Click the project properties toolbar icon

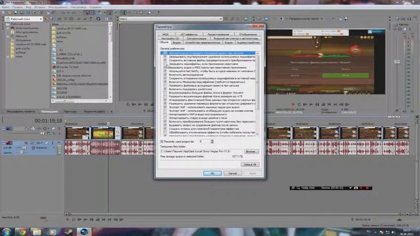pyautogui.click(x=34, y=12)
